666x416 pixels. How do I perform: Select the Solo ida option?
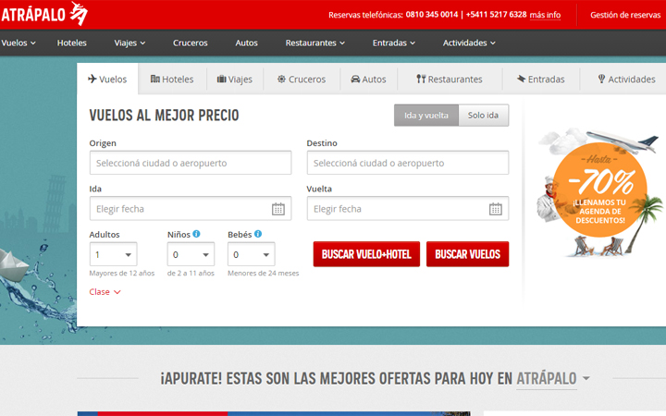click(x=484, y=115)
